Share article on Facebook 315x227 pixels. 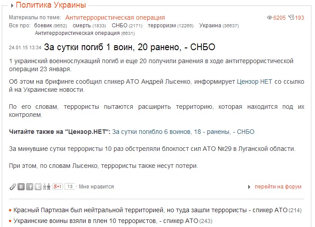[30, 187]
